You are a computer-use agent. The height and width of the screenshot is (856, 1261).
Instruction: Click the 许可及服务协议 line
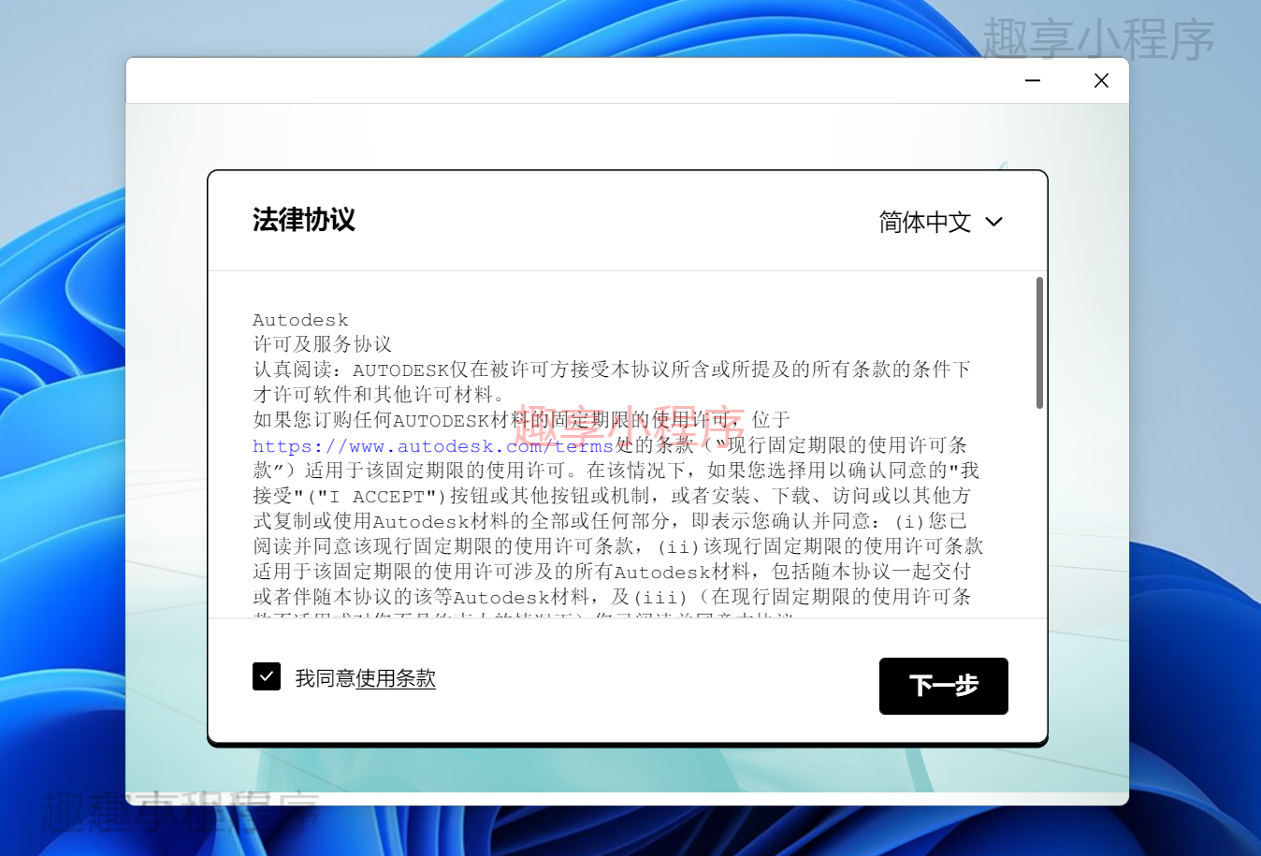[323, 344]
